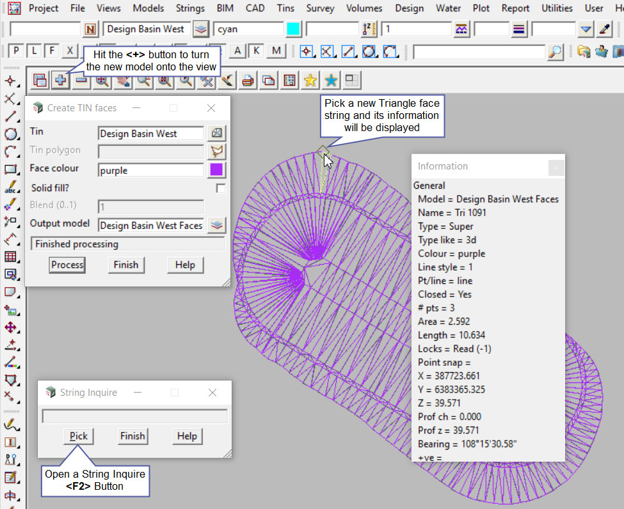Click the Output model layers icon
Viewport: 624px width, 509px height.
pyautogui.click(x=218, y=225)
